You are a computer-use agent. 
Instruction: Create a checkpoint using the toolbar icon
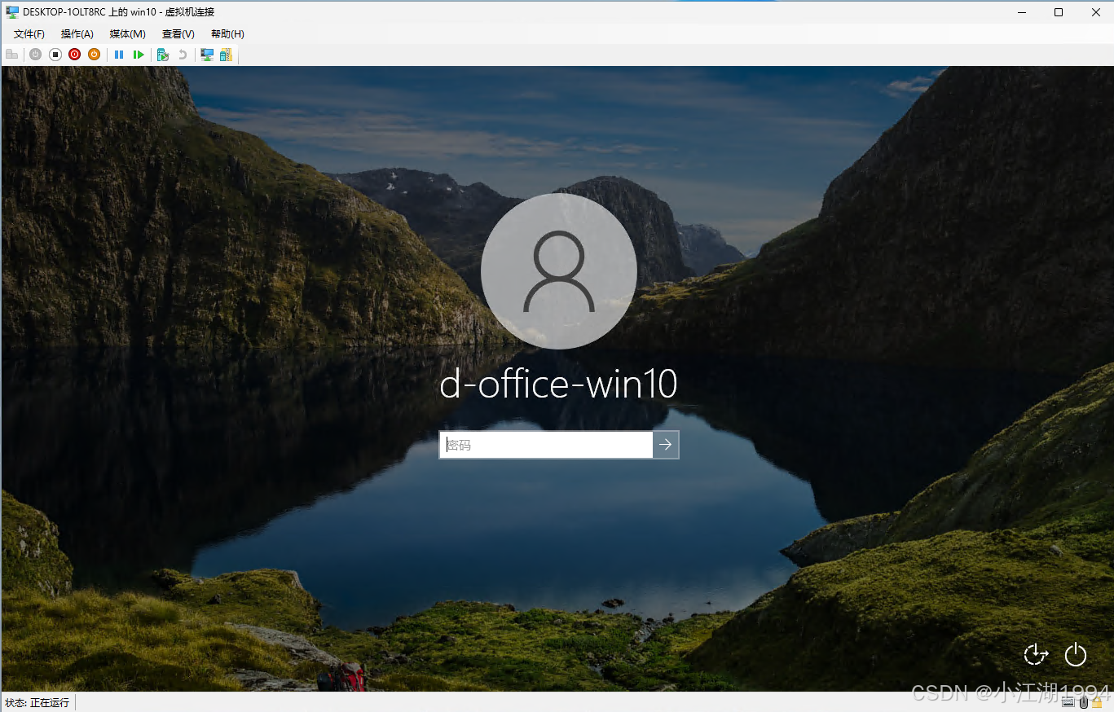click(163, 55)
